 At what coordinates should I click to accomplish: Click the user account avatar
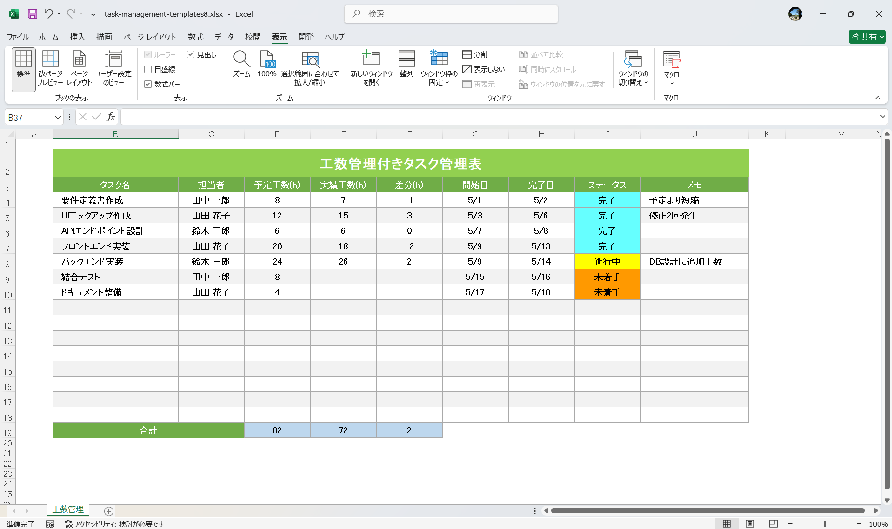(795, 14)
